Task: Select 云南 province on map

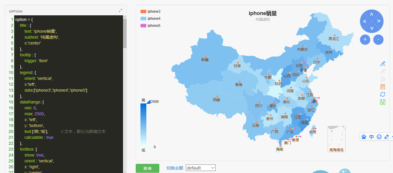Action: coord(255,126)
